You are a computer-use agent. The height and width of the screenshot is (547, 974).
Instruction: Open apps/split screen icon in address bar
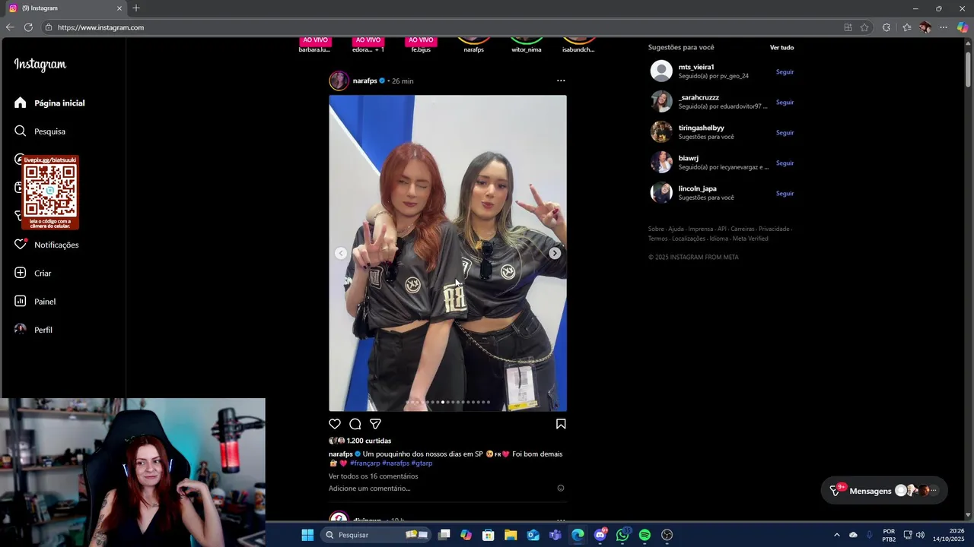(x=848, y=27)
